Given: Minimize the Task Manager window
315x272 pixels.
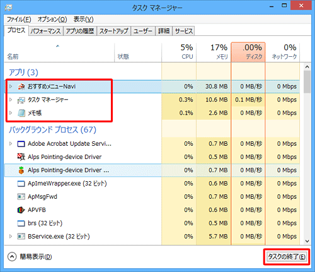Looking at the screenshot, I should tap(272, 6).
